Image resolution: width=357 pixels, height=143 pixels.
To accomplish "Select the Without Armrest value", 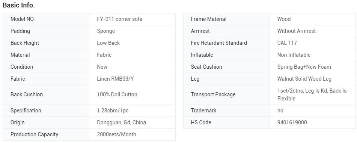I will (297, 31).
